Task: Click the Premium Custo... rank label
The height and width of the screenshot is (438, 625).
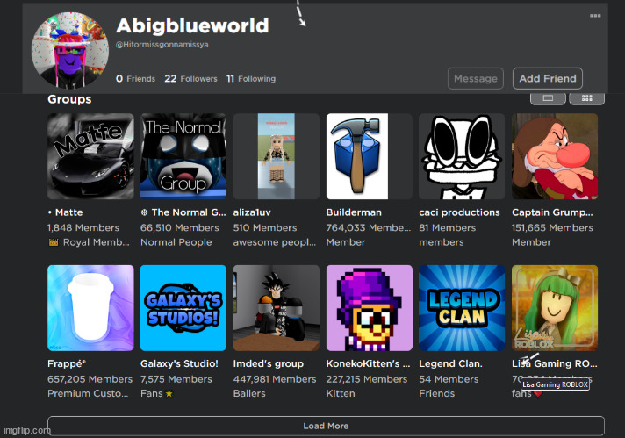Action: 88,393
